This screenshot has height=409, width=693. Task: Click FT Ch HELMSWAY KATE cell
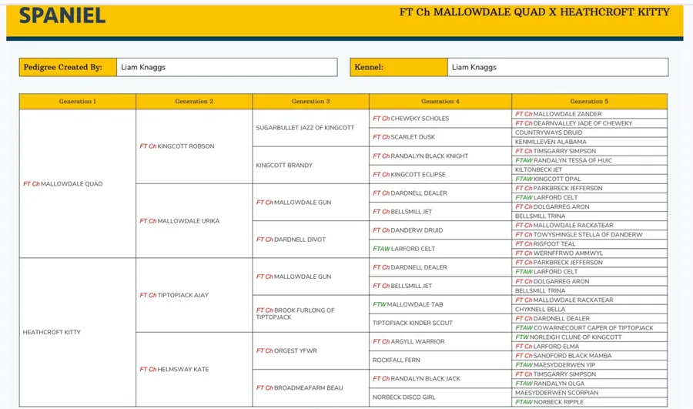[x=174, y=369]
